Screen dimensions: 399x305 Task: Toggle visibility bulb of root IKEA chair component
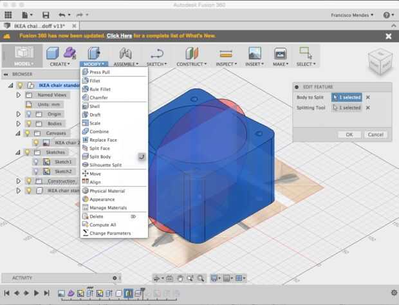tap(20, 85)
